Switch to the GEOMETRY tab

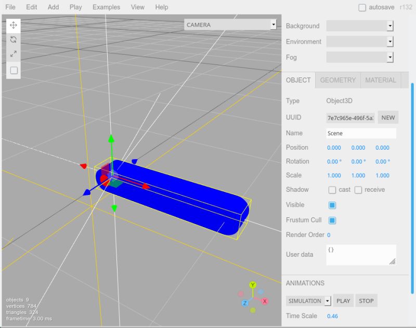pos(337,80)
